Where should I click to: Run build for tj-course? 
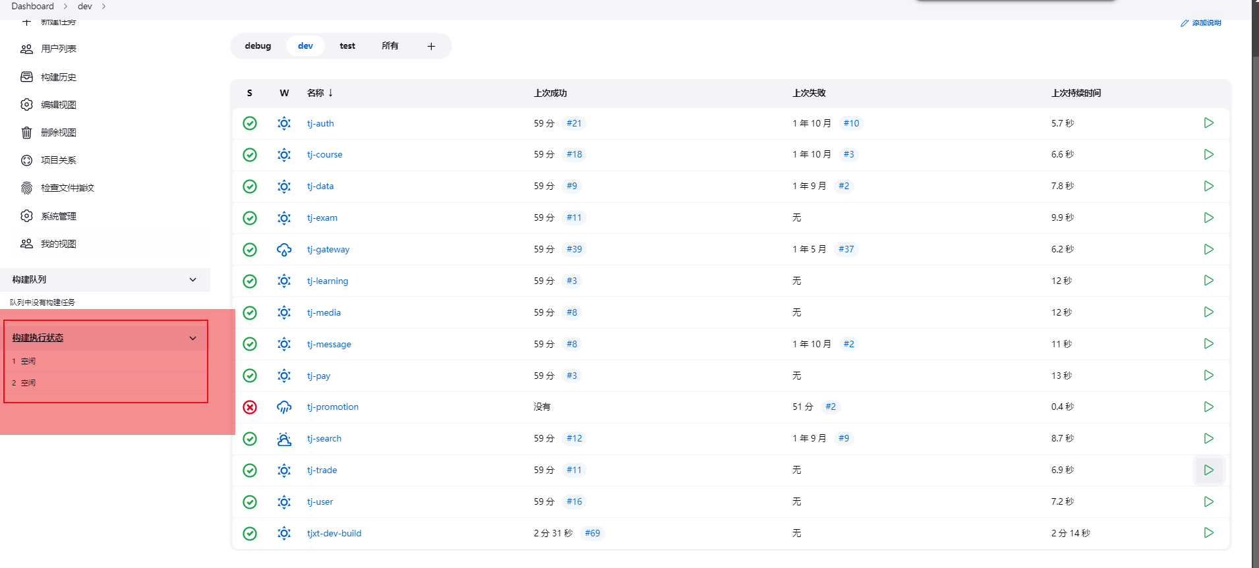[x=1208, y=154]
